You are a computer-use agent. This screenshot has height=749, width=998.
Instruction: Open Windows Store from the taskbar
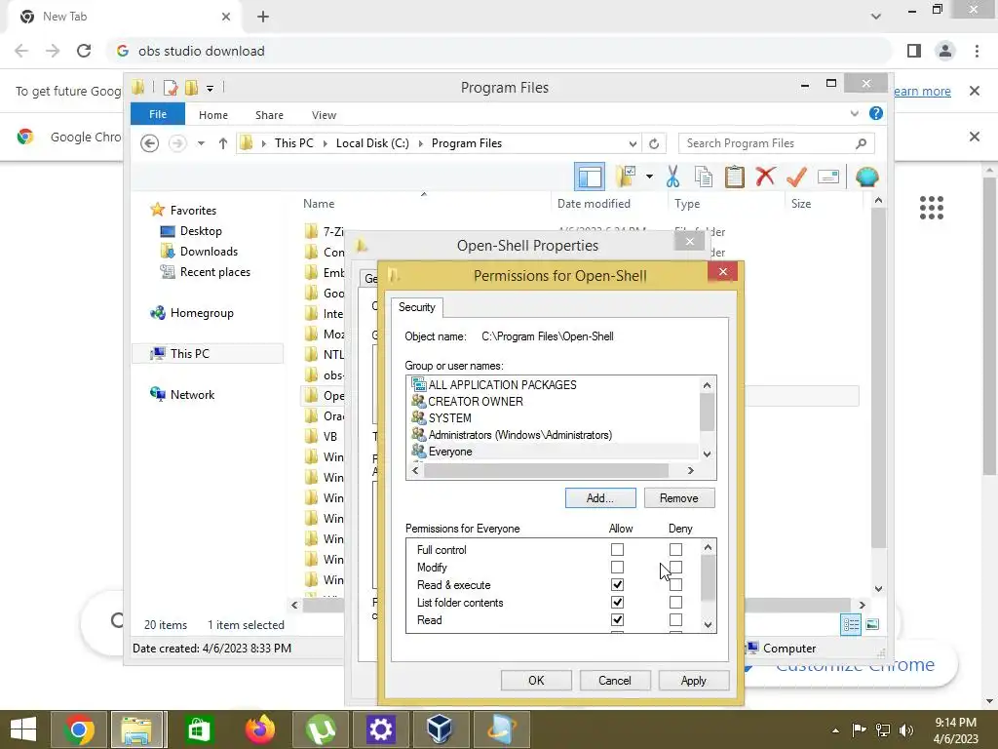click(199, 729)
